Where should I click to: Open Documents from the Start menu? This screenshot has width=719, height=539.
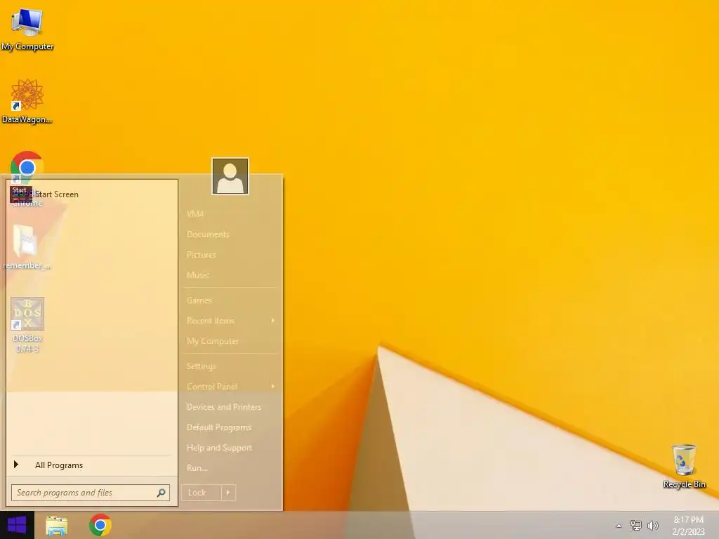(x=208, y=234)
